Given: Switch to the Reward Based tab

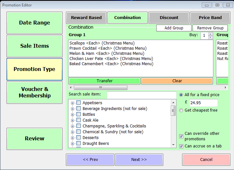Looking at the screenshot, I should click(86, 18).
